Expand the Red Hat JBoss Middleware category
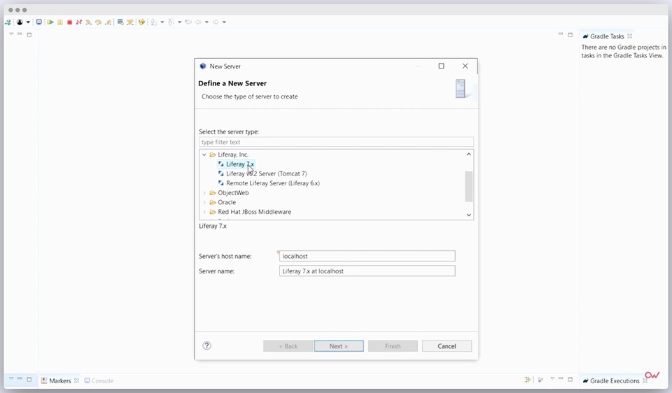The image size is (672, 393). 204,212
